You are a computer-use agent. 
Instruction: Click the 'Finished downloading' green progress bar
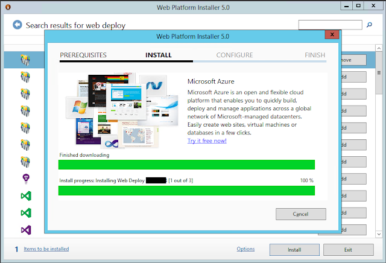pos(186,165)
